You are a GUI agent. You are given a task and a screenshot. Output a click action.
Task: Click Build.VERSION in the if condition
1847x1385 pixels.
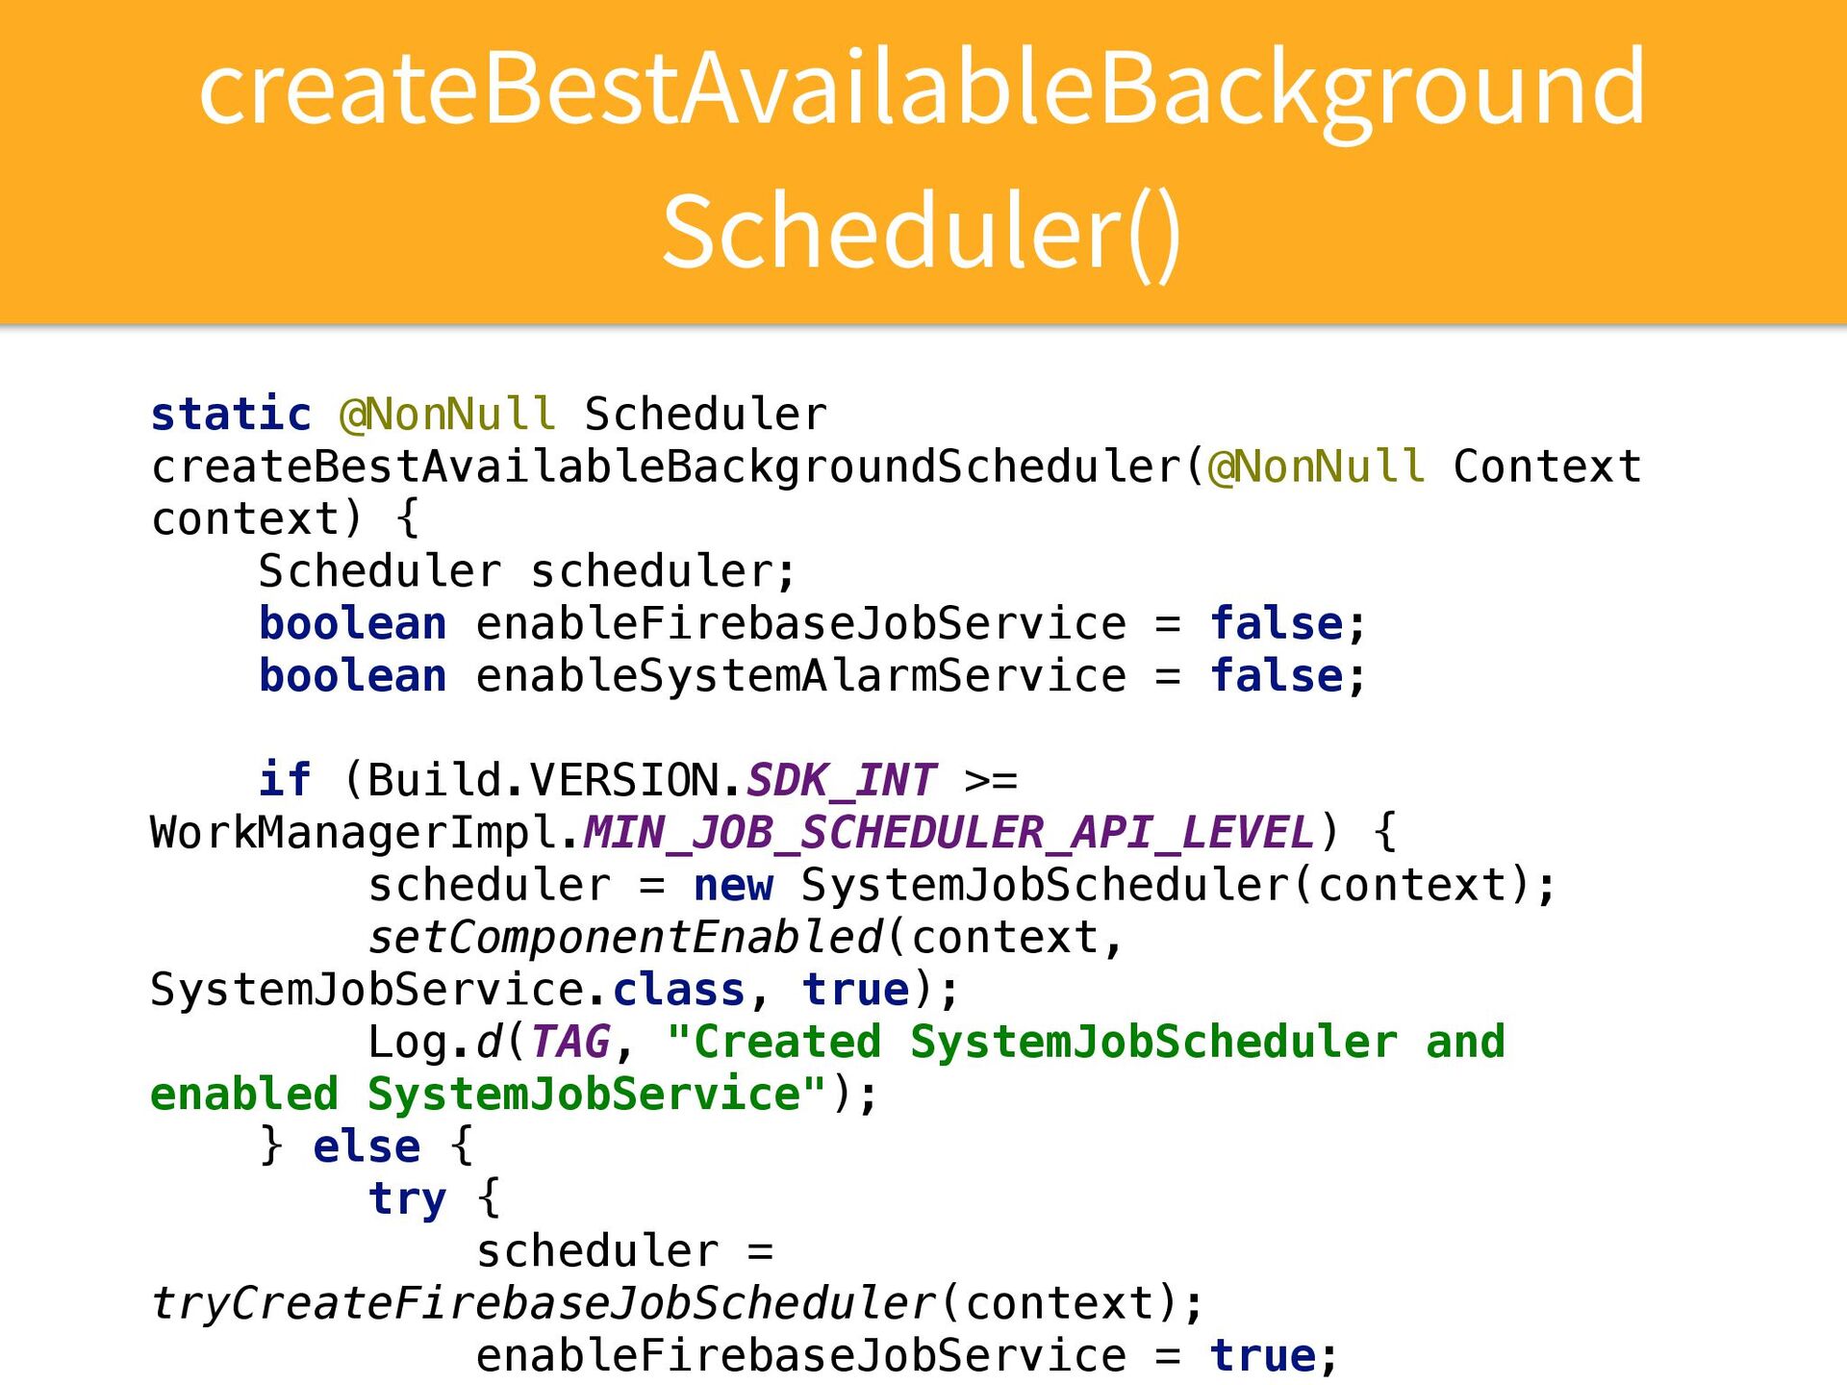pyautogui.click(x=543, y=780)
